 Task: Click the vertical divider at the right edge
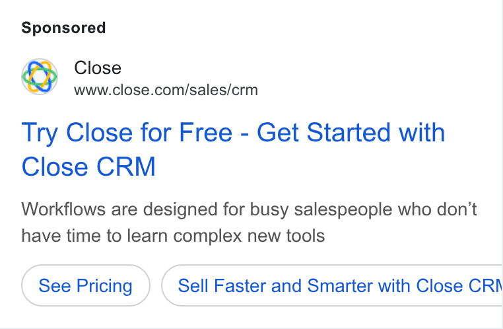502,164
